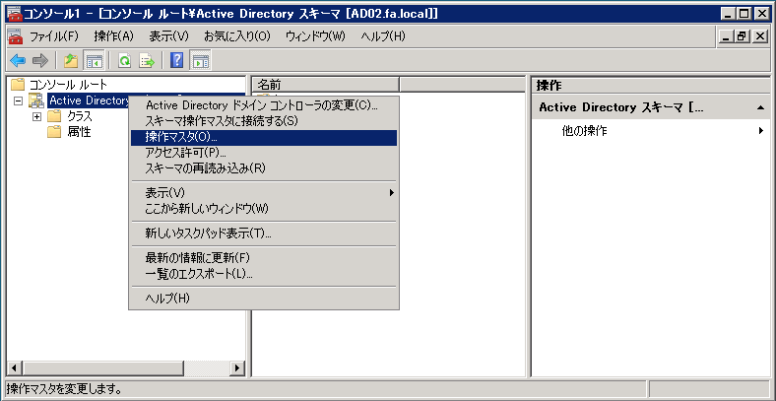Click the Forward arrow toolbar icon
This screenshot has width=776, height=401.
(x=39, y=60)
